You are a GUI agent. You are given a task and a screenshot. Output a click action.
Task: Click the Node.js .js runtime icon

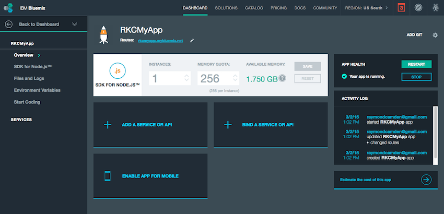[117, 71]
